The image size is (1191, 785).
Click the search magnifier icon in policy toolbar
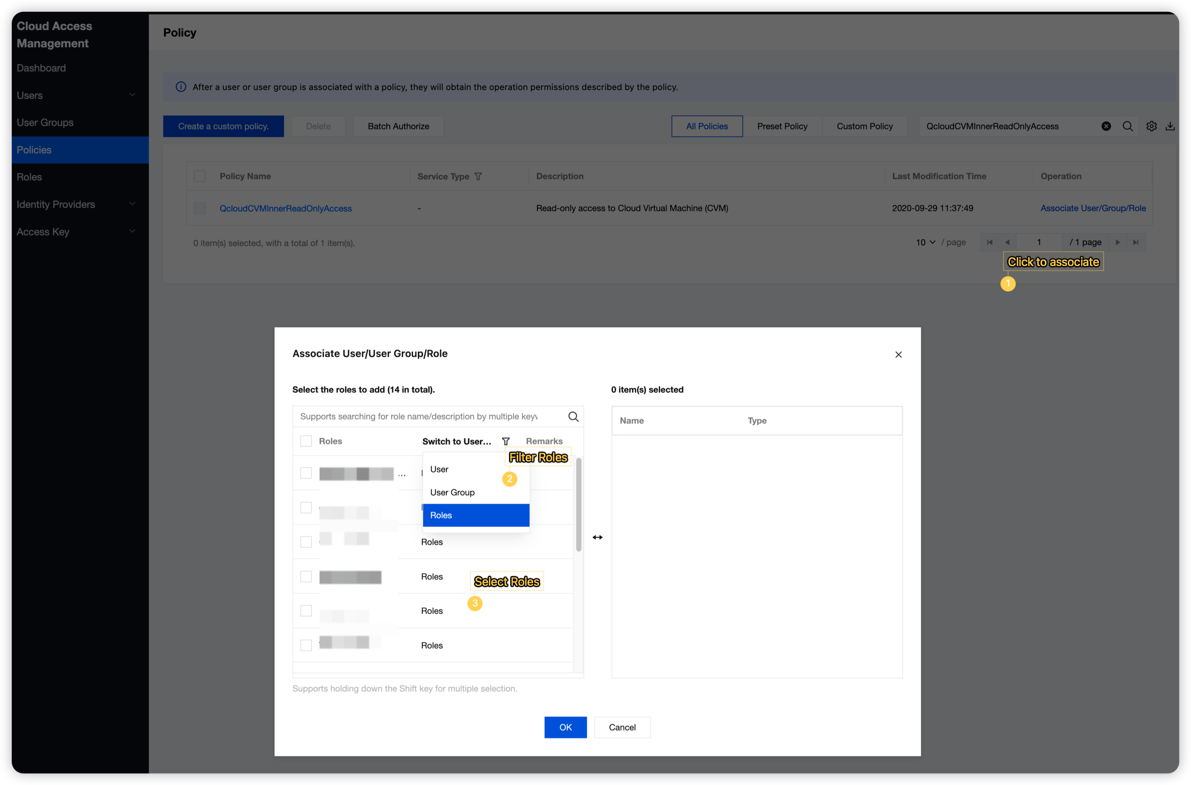(x=1127, y=126)
